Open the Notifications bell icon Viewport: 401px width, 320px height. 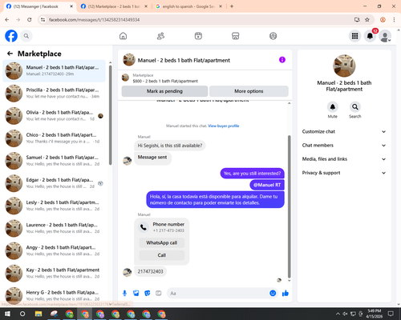point(370,36)
